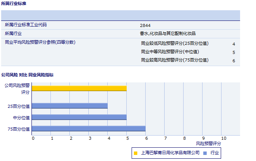Click the blue 25百分位值 chart bar
Image resolution: width=256 pixels, height=161 pixels.
[69, 106]
